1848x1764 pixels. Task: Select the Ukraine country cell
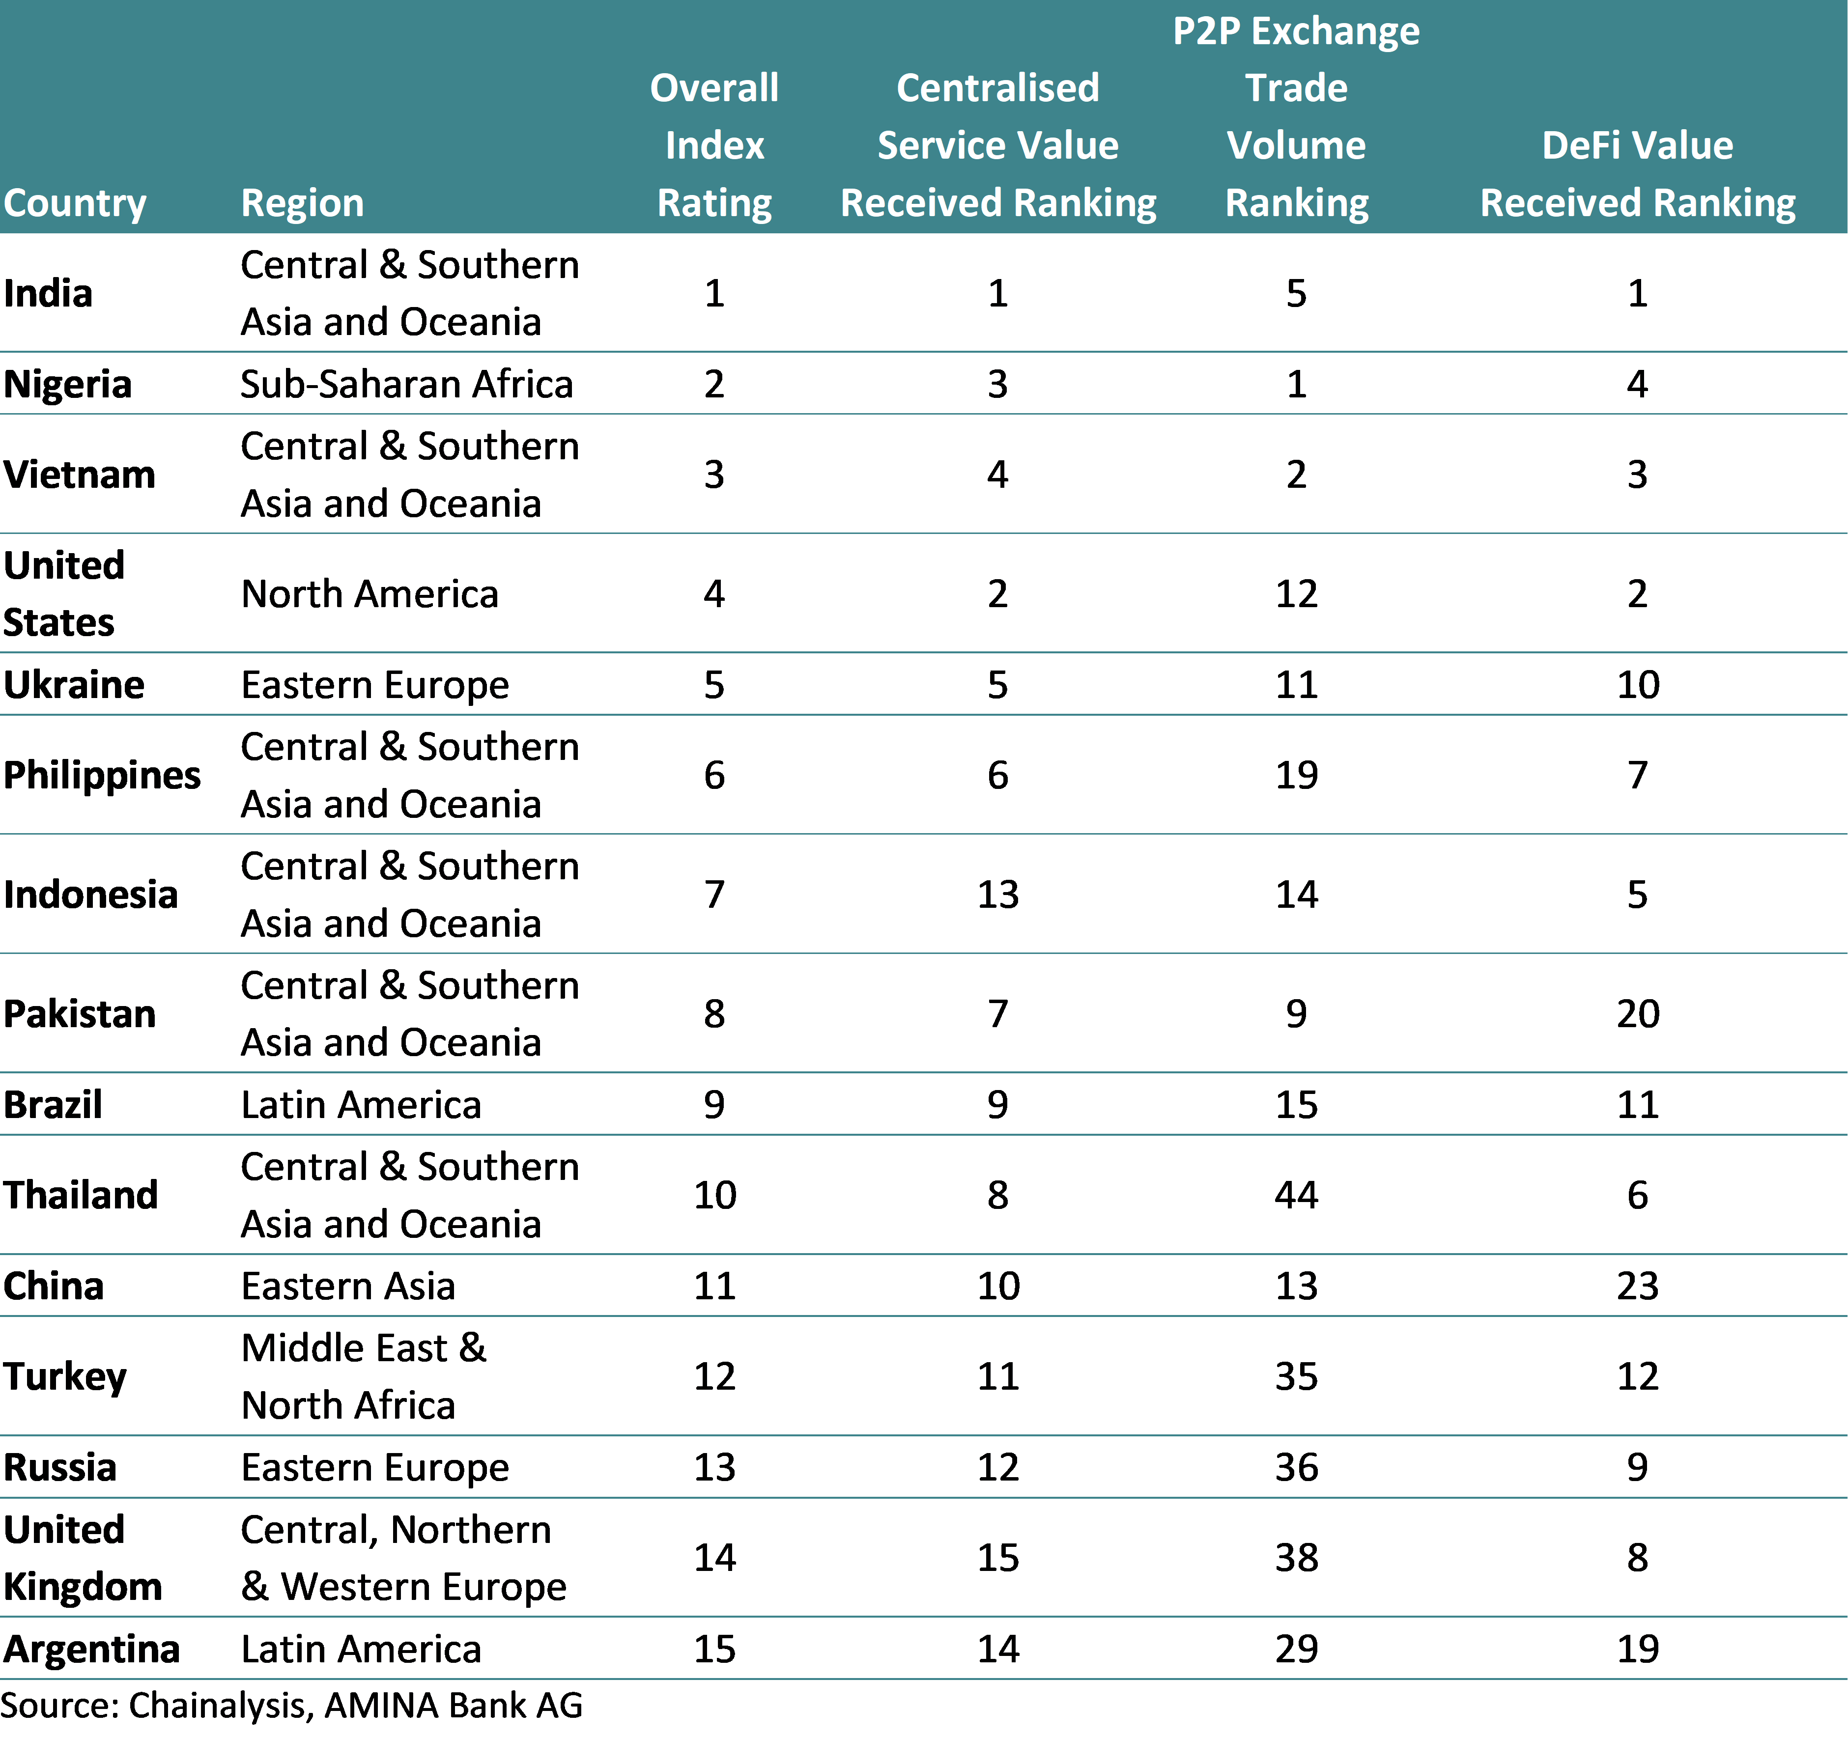coord(72,684)
